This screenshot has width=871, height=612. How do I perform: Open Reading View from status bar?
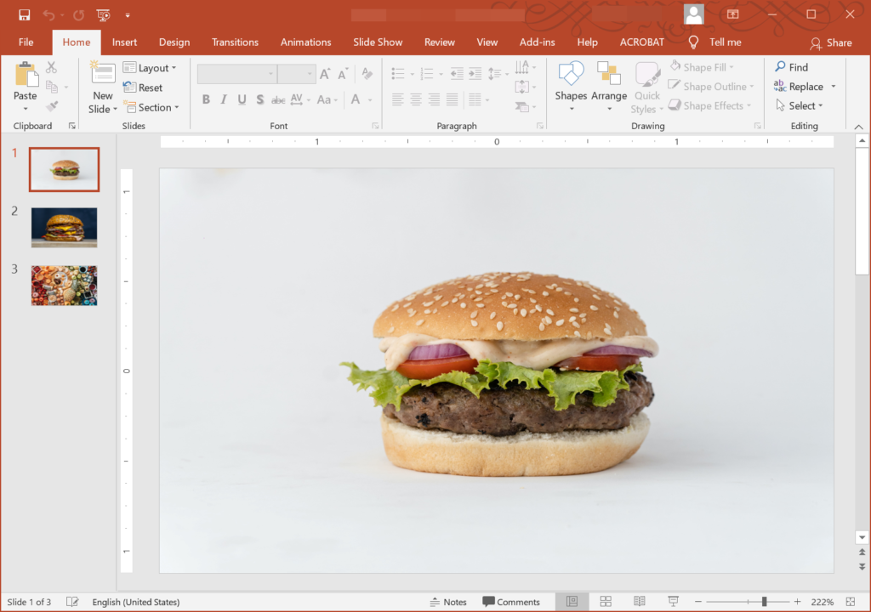[x=640, y=602]
